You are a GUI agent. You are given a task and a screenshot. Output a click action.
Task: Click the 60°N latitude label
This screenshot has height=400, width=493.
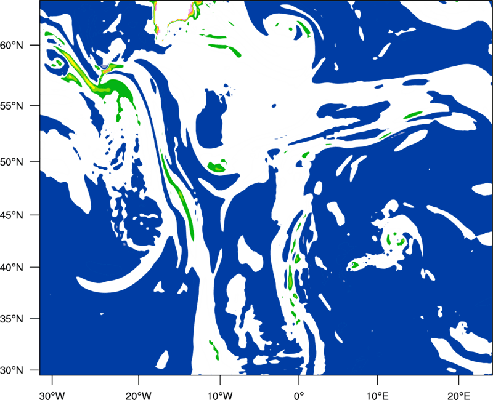click(12, 45)
